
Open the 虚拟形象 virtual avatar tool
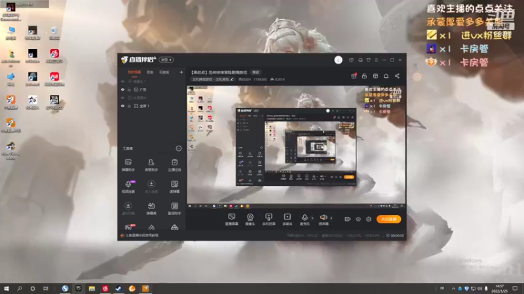(x=128, y=208)
